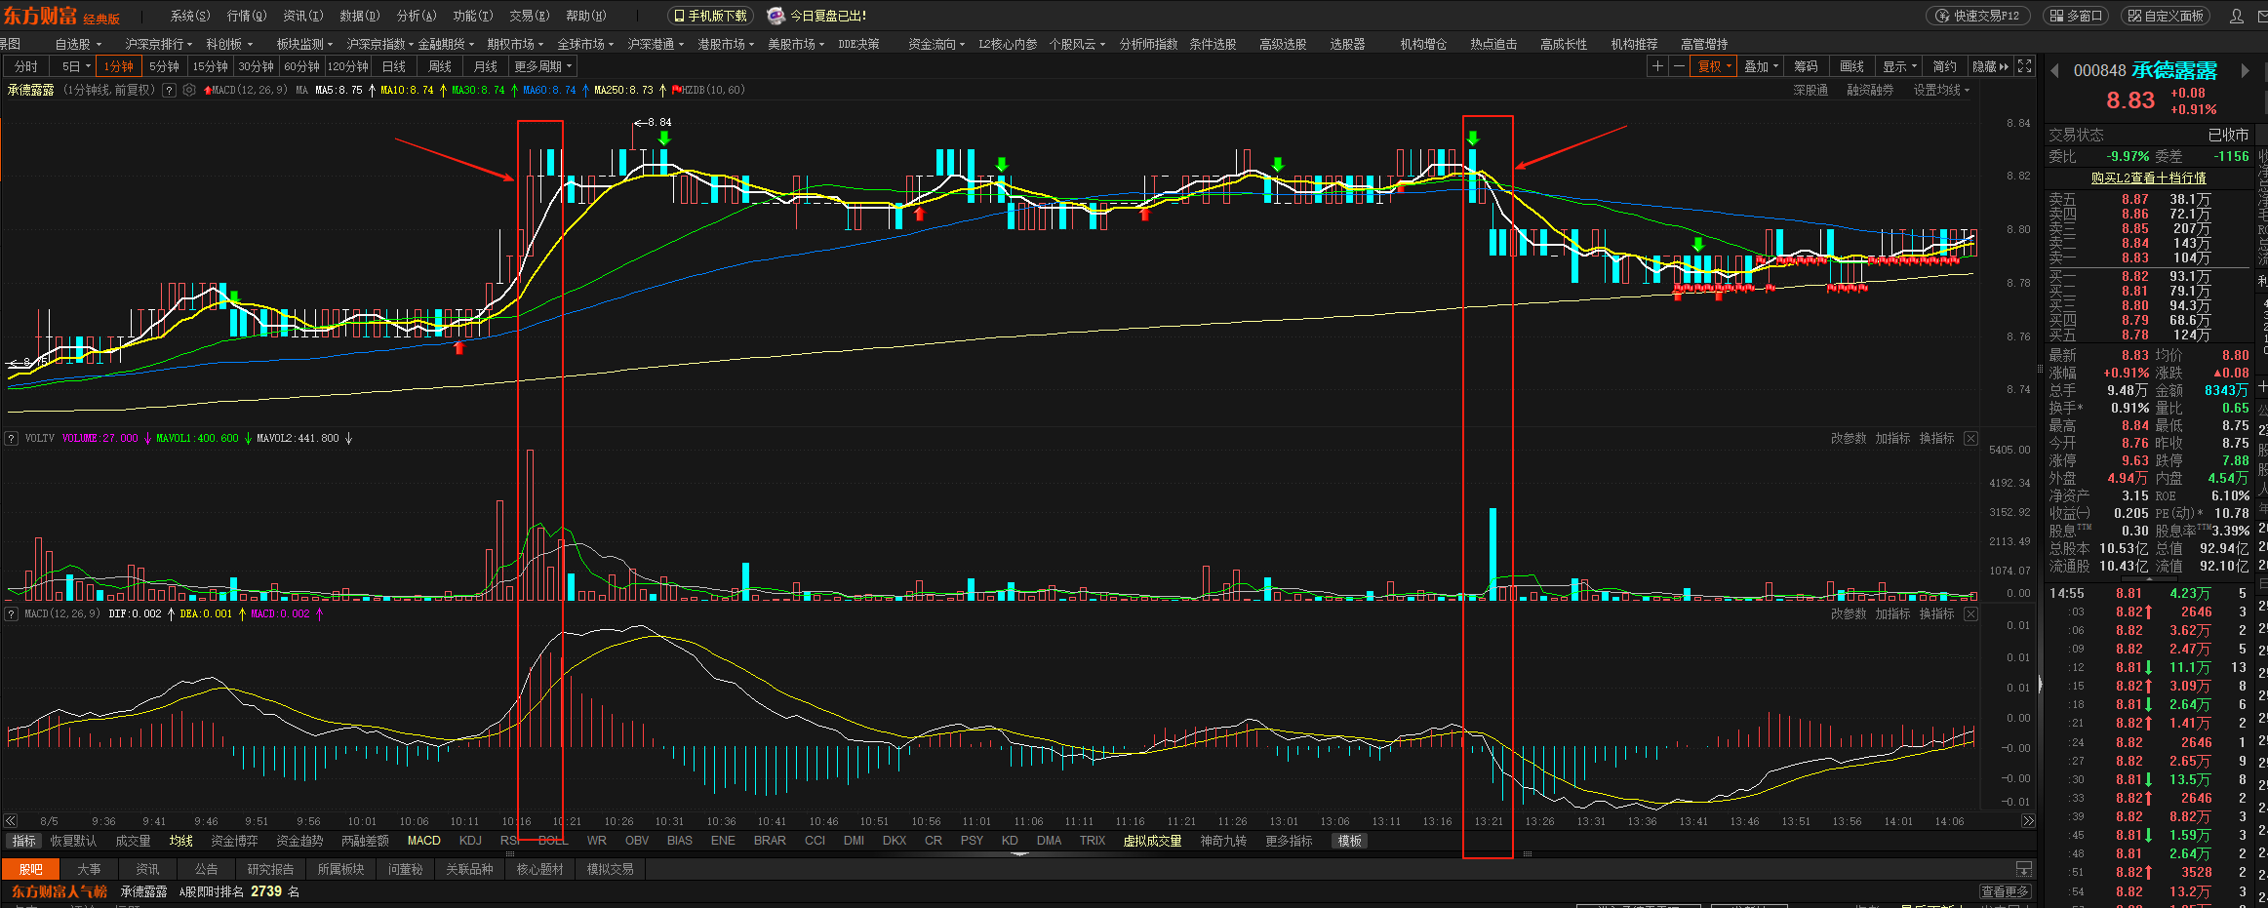Open the 筹码 chip distribution button
This screenshot has height=908, width=2268.
tap(1806, 66)
